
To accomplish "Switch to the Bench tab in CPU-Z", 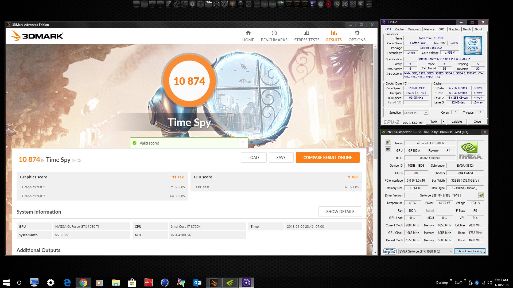I will (x=467, y=29).
